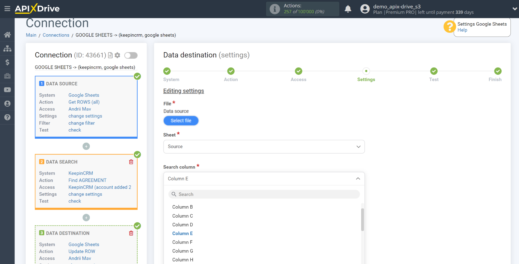
Task: Click the Main breadcrumb link
Action: pyautogui.click(x=31, y=35)
